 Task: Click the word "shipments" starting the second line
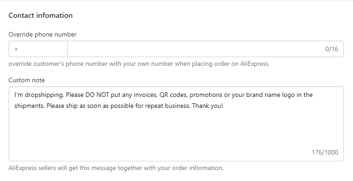[29, 106]
